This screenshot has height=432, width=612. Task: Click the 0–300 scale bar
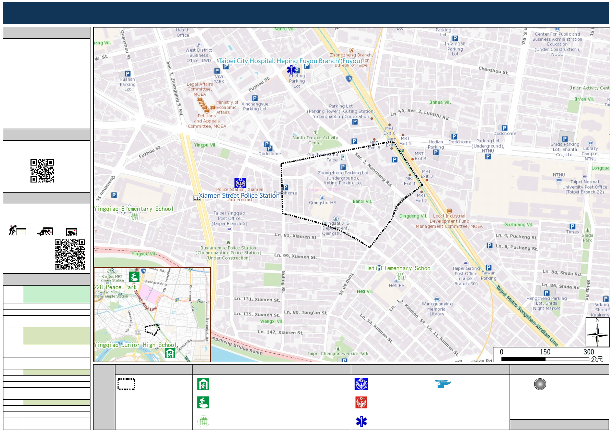(545, 359)
